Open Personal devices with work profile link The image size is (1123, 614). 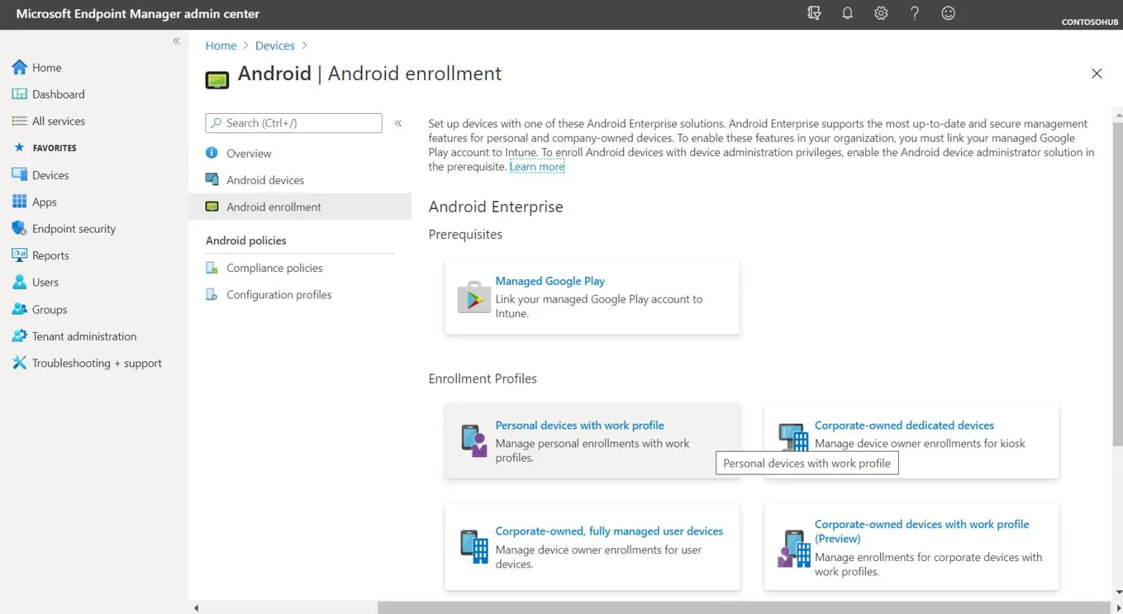coord(579,425)
